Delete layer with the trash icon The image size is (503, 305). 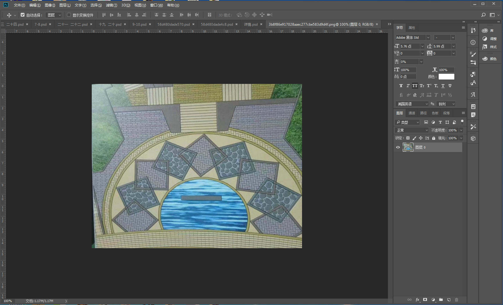pos(457,300)
